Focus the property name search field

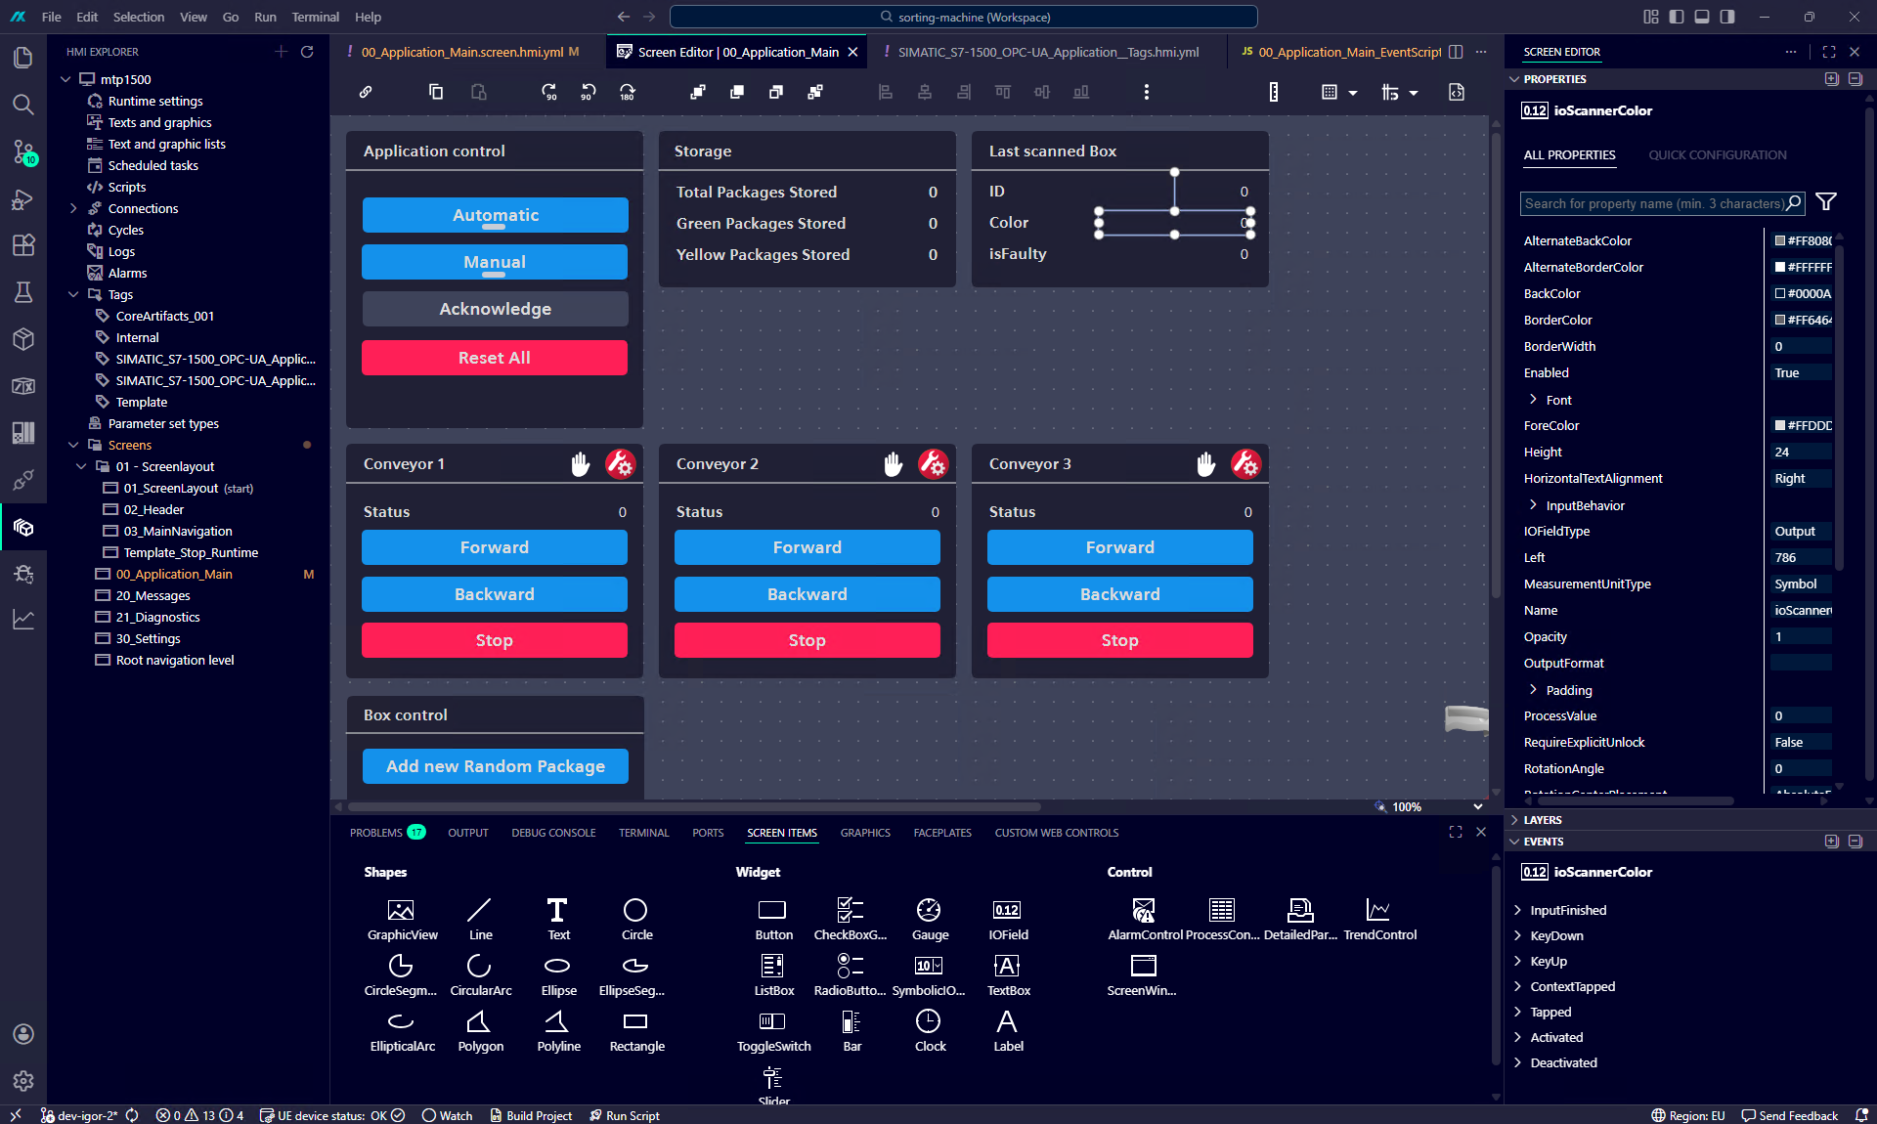coord(1662,203)
